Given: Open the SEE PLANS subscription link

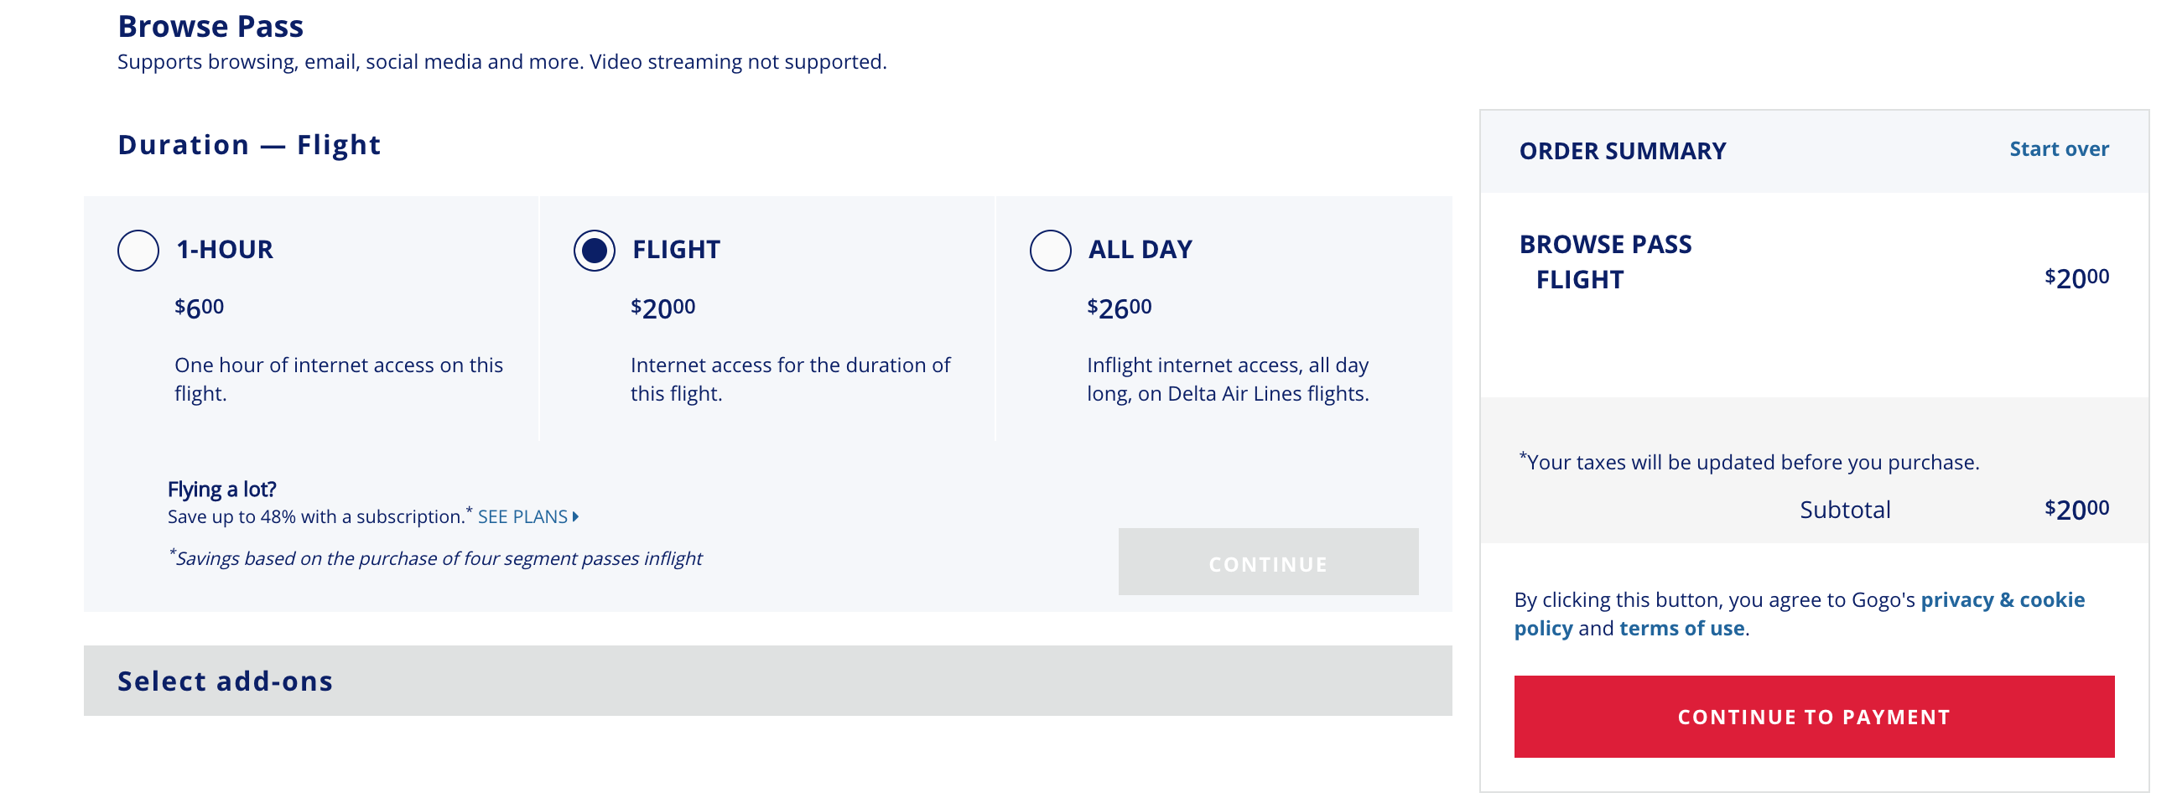Looking at the screenshot, I should pos(522,517).
